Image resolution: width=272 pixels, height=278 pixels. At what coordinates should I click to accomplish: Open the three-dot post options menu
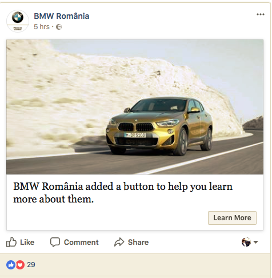click(261, 14)
